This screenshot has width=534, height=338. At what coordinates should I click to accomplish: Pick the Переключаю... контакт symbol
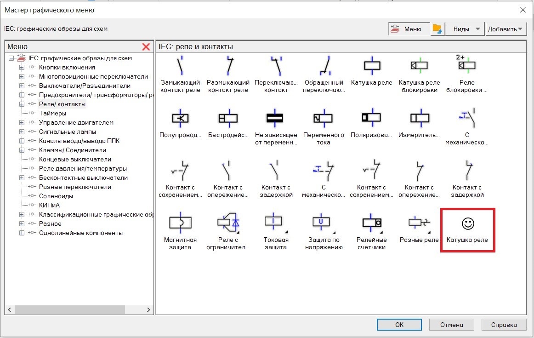point(276,66)
